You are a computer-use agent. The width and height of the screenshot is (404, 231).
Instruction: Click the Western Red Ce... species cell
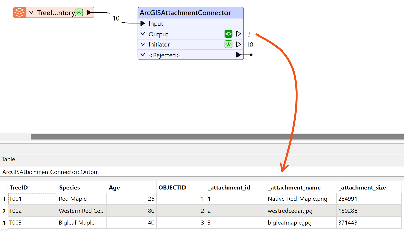82,211
